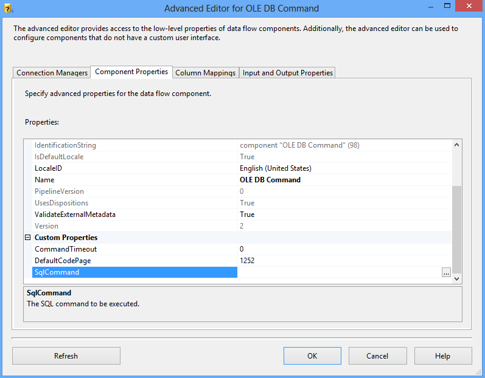Image resolution: width=485 pixels, height=378 pixels.
Task: Select the LocaleID property row
Action: point(135,168)
